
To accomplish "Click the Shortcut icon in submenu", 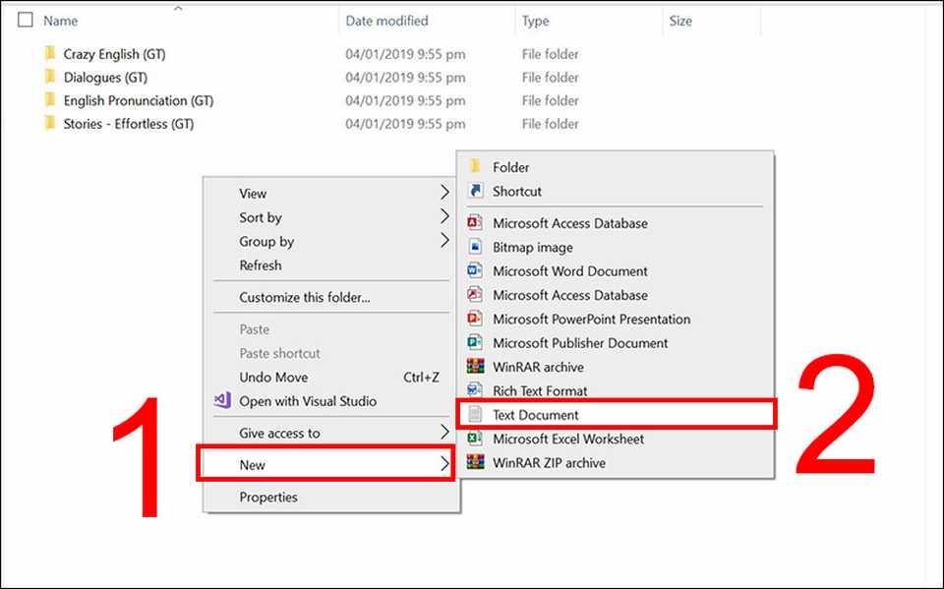I will click(x=475, y=192).
